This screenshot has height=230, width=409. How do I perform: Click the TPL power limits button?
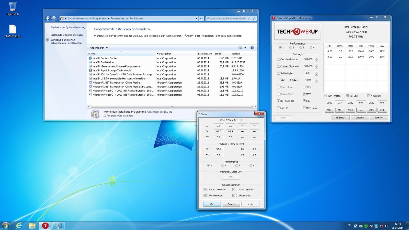click(340, 110)
